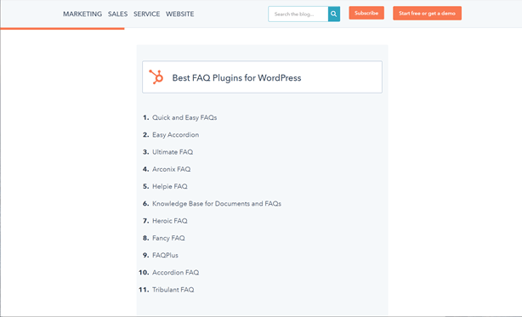Click the Best FAQ Plugins for WordPress heading
Screen dimensions: 522x317
[236, 78]
